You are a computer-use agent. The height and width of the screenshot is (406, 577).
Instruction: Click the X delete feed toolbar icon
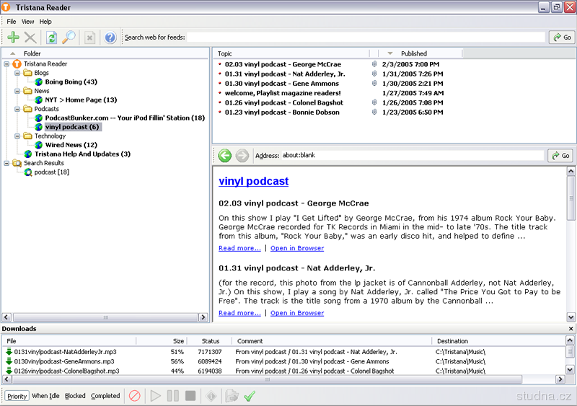click(30, 37)
